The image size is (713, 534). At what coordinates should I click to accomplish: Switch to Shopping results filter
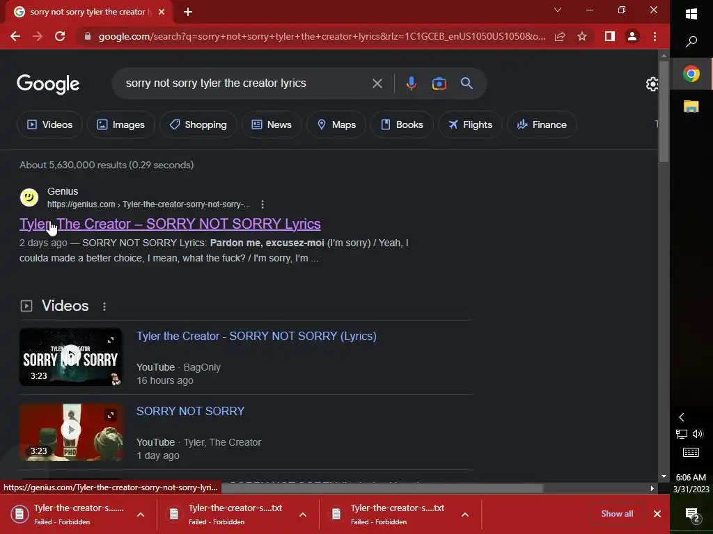click(x=198, y=124)
